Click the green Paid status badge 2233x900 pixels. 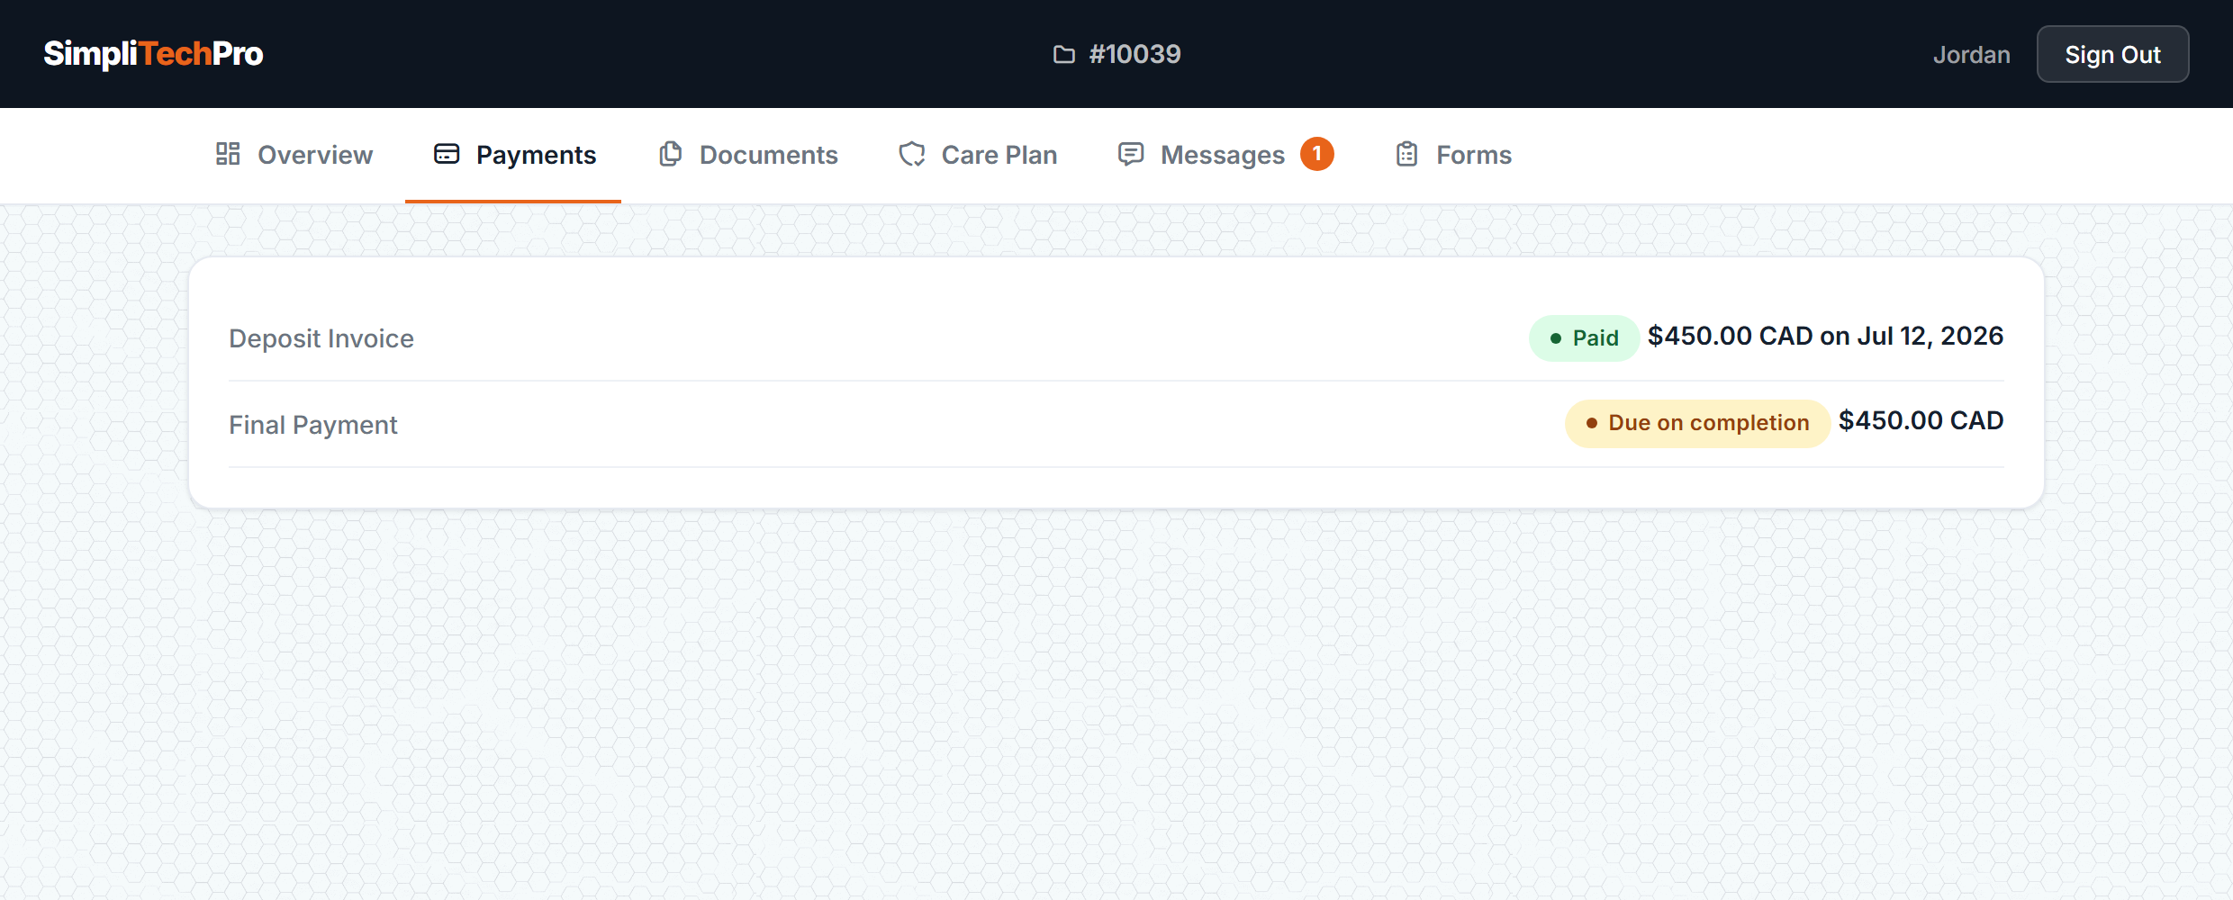tap(1584, 338)
